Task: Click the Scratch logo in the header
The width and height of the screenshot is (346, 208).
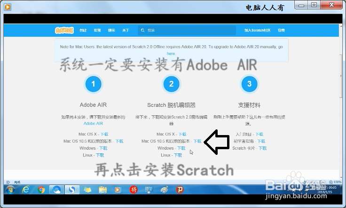Action: point(64,30)
